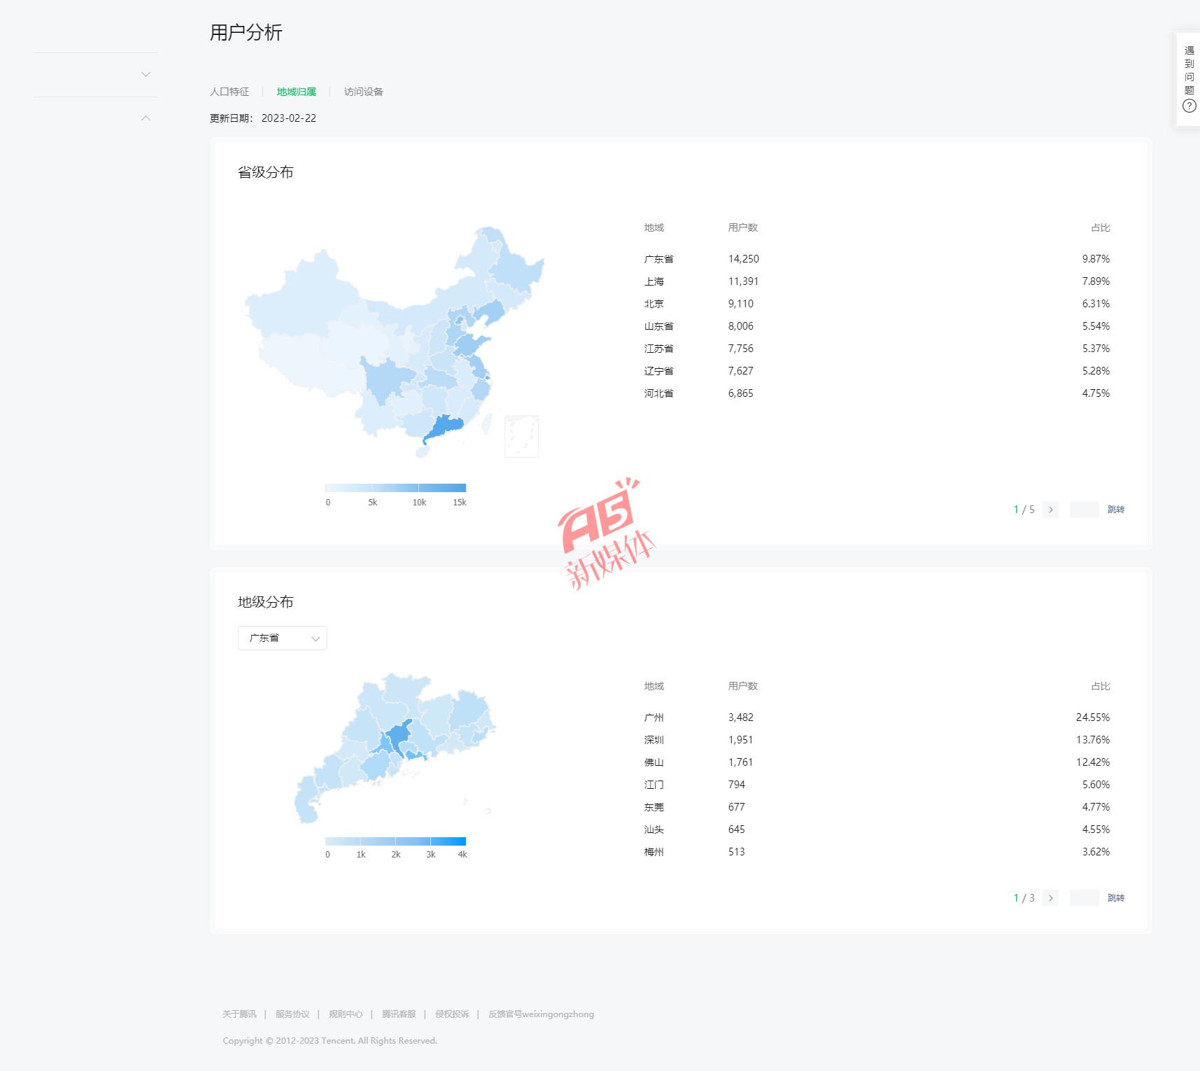The image size is (1200, 1071).
Task: Open the 服务协议 footer link
Action: (292, 1014)
